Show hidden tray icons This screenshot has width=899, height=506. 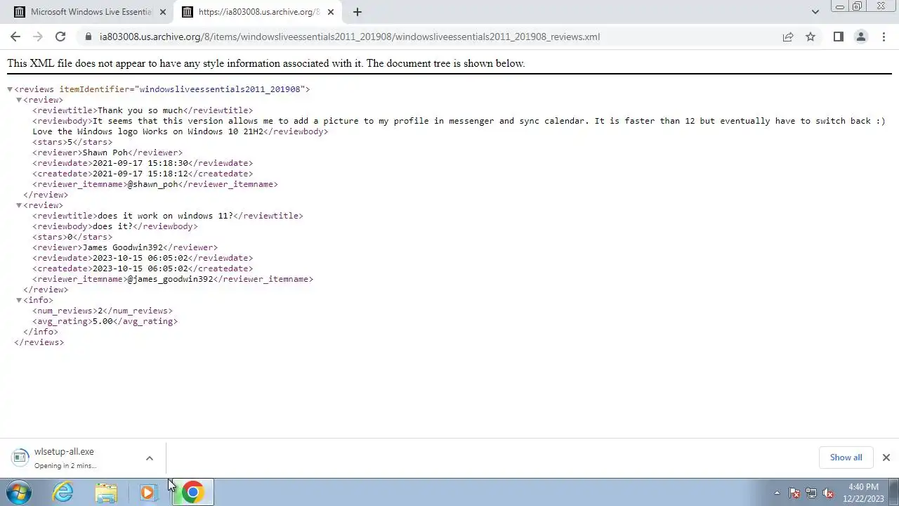[x=777, y=493]
